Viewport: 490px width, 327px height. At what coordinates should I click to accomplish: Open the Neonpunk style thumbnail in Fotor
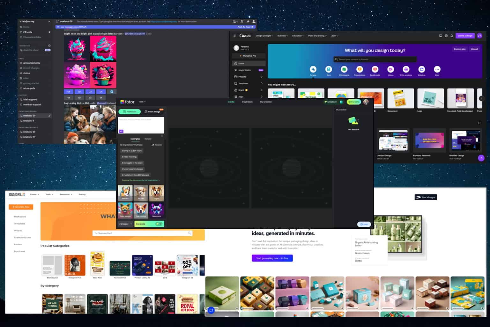[x=157, y=210]
